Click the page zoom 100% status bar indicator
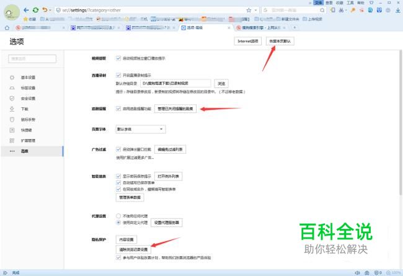The image size is (403, 276). [x=394, y=273]
